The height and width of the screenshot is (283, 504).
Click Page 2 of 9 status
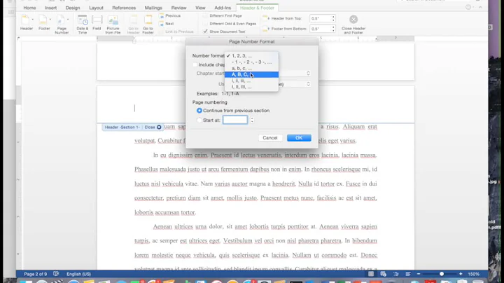pos(36,274)
